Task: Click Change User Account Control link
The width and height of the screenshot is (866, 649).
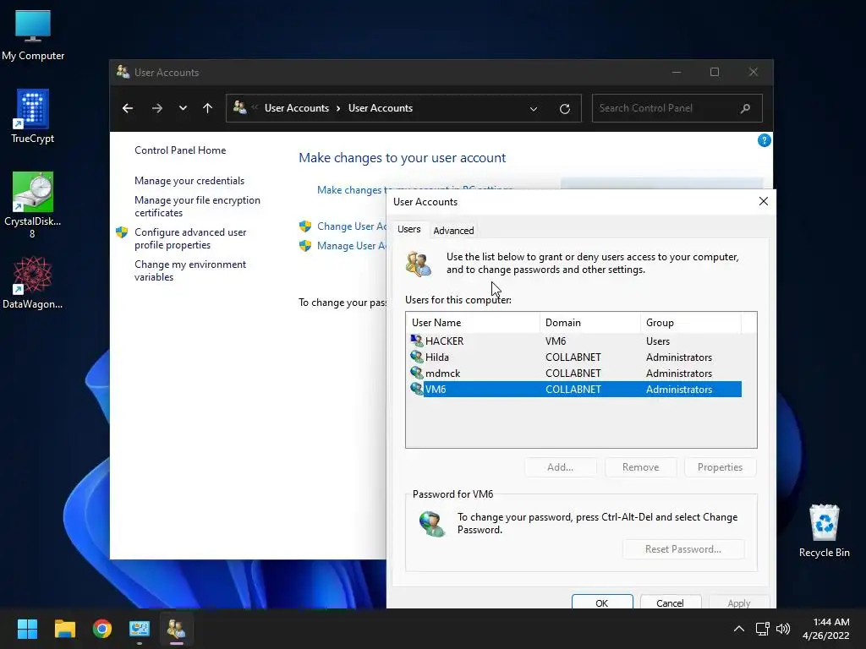Action: point(351,226)
